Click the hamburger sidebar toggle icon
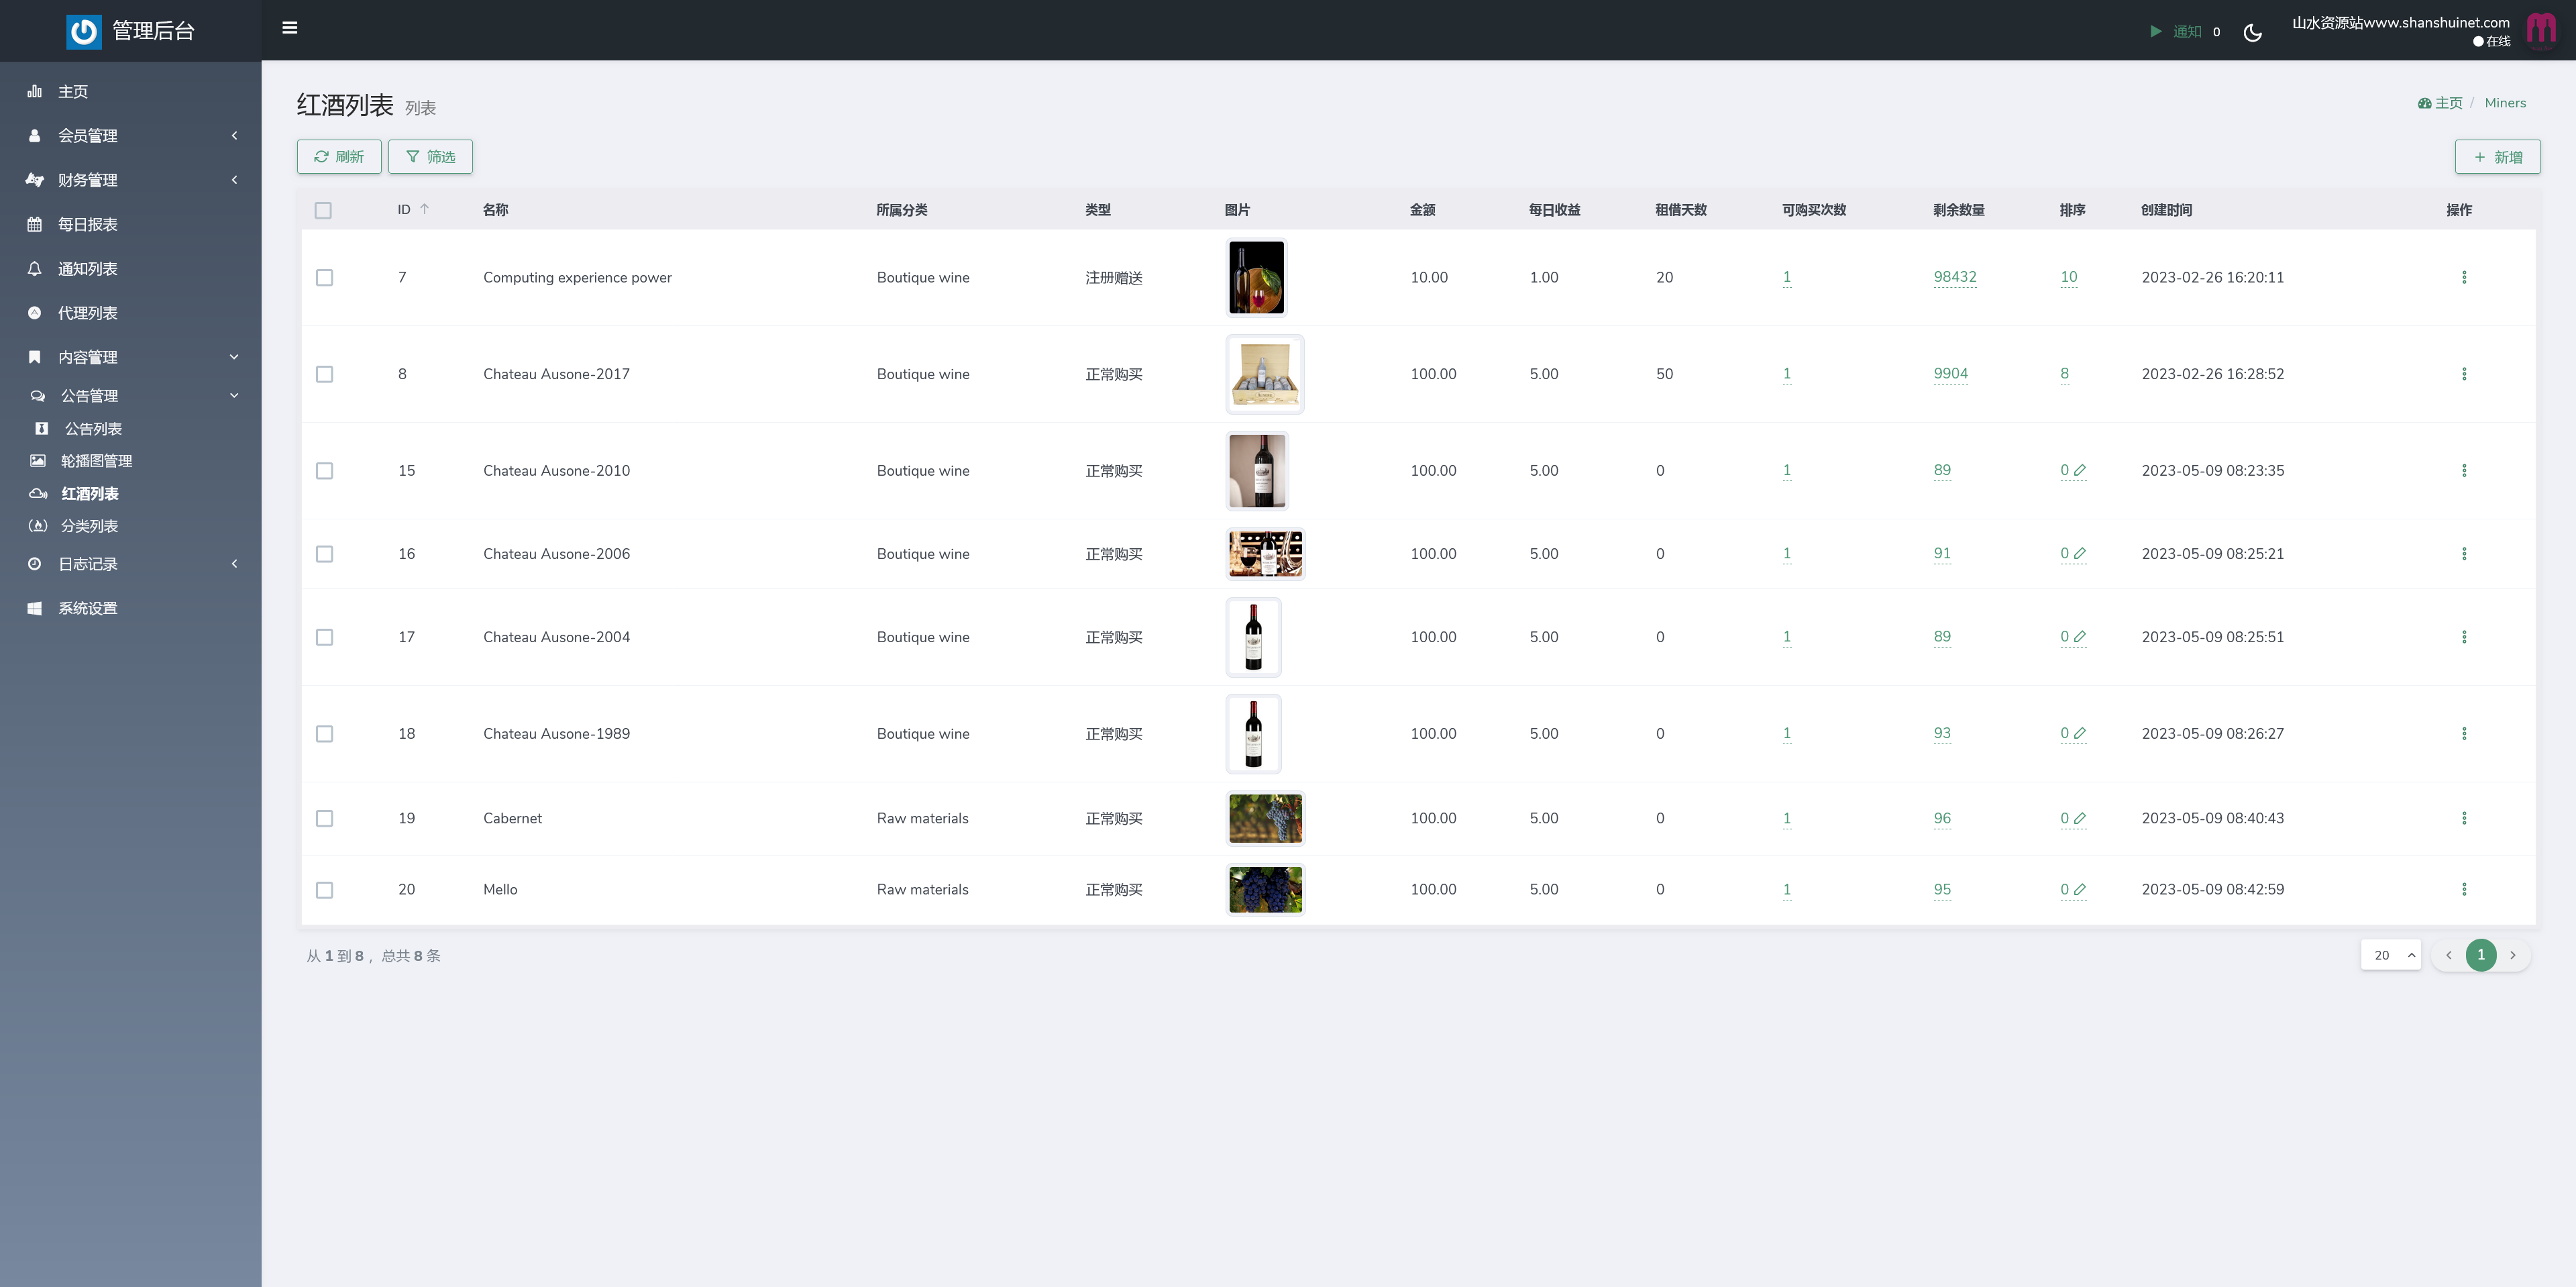The height and width of the screenshot is (1287, 2576). click(290, 28)
